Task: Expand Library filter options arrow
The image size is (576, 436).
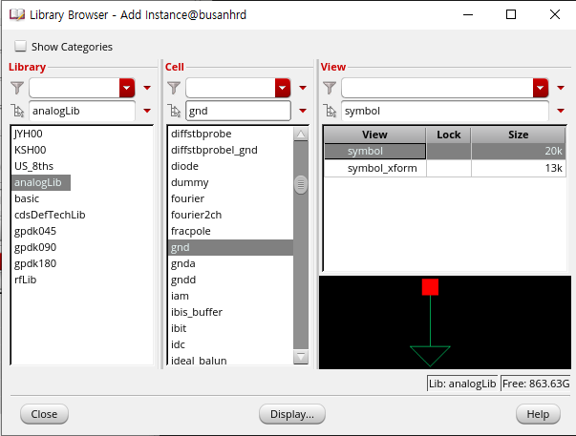Action: [147, 88]
